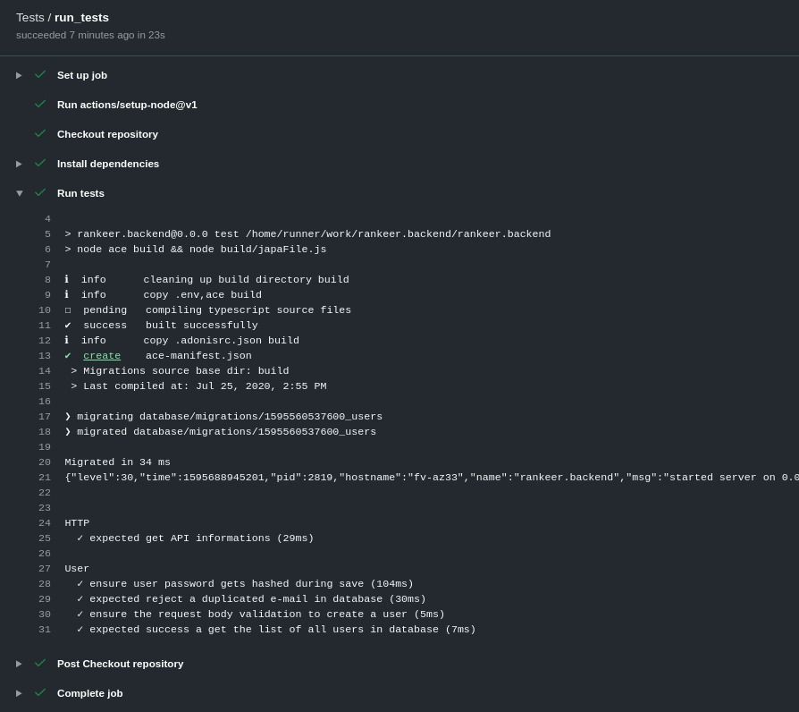The image size is (799, 712).
Task: Click the JSON server started log line
Action: pyautogui.click(x=432, y=478)
